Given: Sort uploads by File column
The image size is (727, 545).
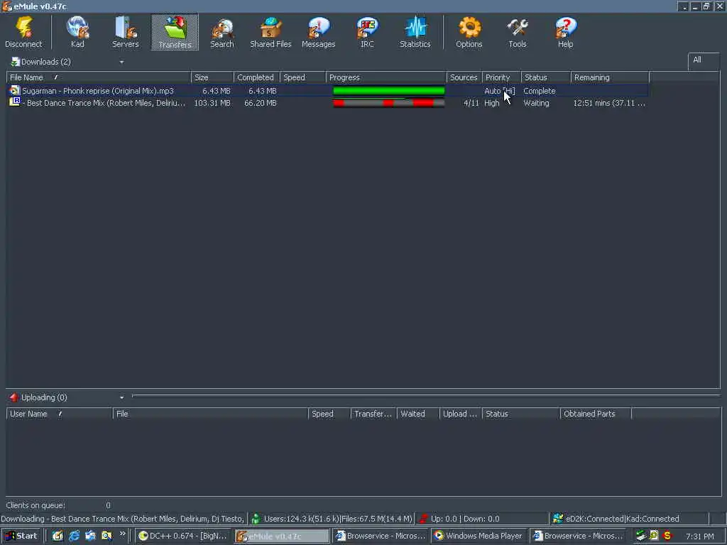Looking at the screenshot, I should (210, 414).
